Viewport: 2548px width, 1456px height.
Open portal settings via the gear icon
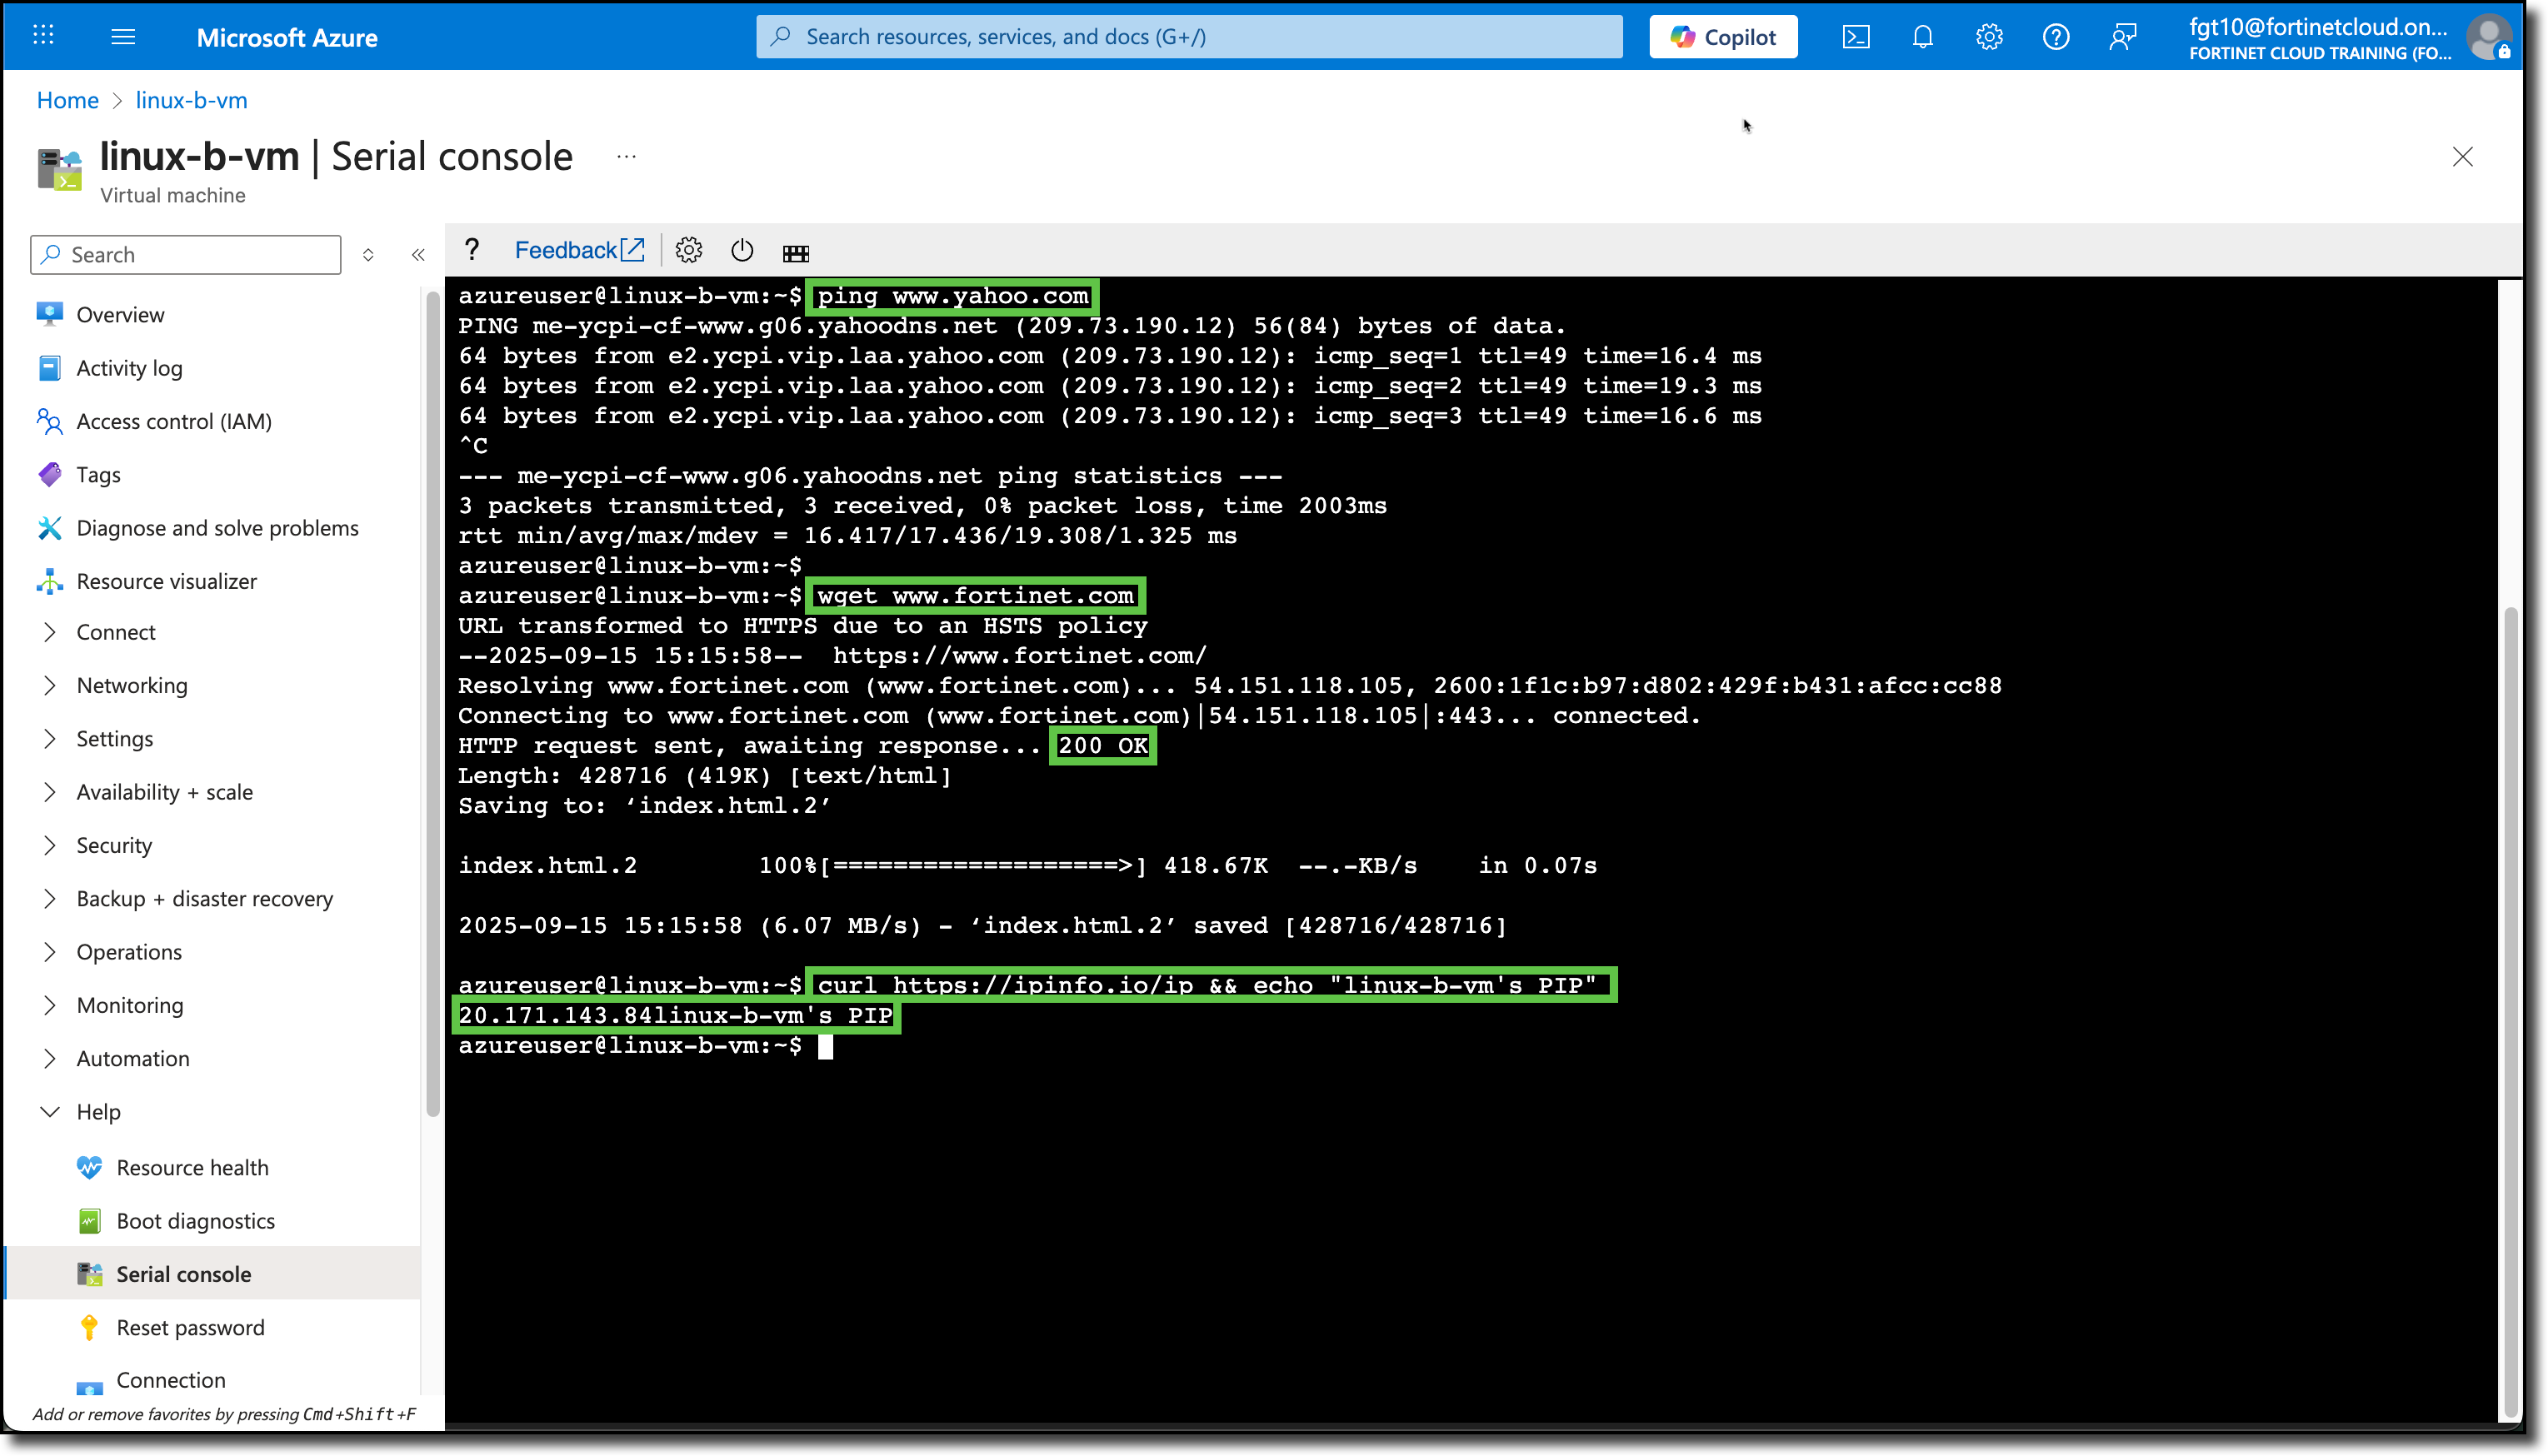click(1989, 36)
